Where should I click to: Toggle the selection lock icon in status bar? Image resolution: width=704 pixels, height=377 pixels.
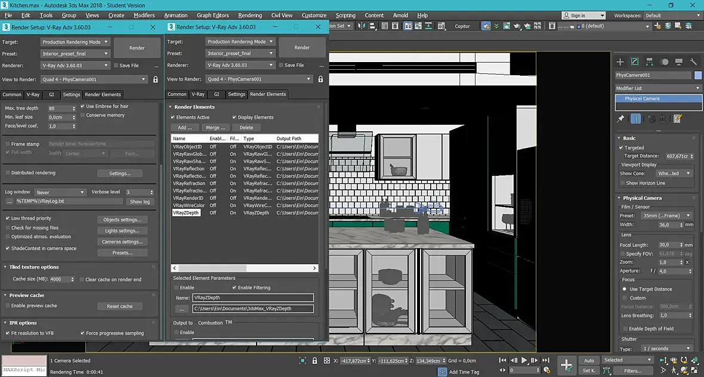pos(314,360)
